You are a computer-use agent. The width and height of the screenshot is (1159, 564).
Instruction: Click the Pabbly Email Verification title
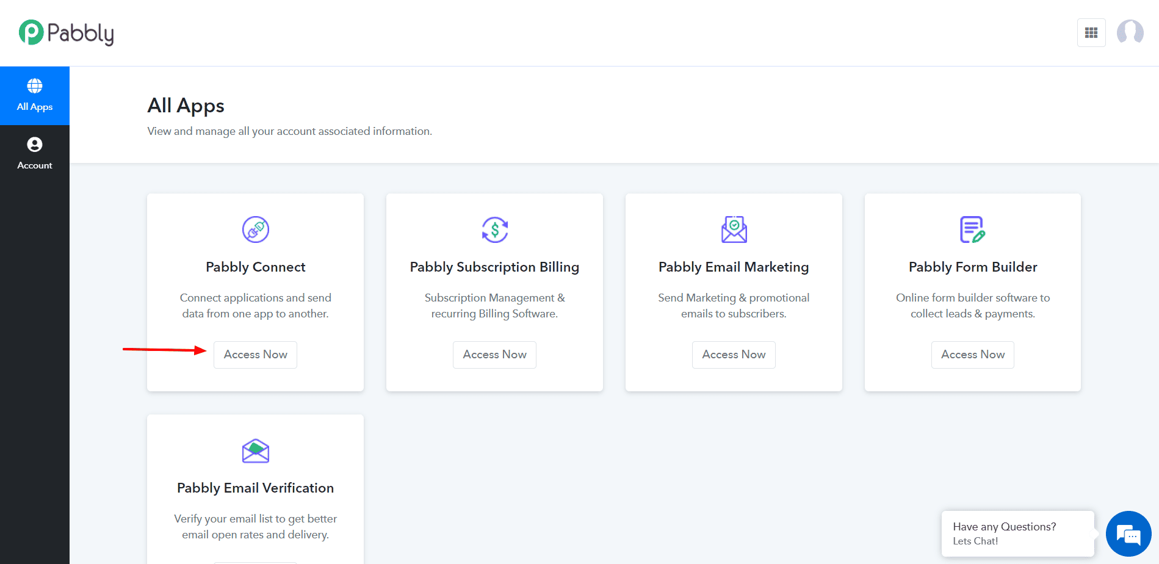[x=256, y=488]
